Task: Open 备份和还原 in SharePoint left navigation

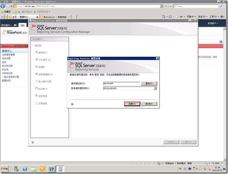Action: tap(7, 66)
